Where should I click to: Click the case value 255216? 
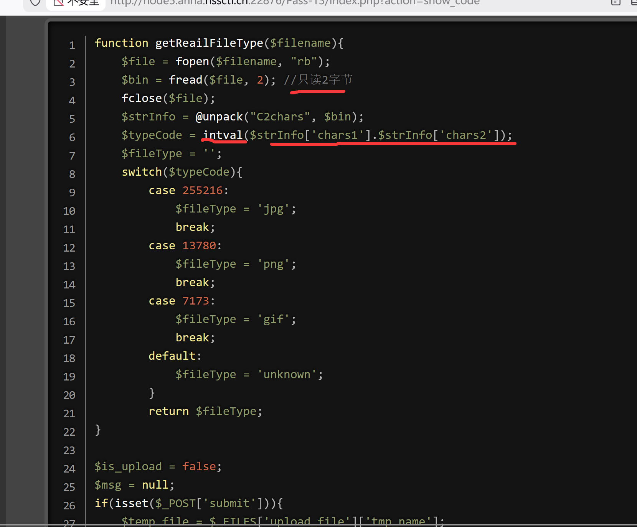coord(203,190)
